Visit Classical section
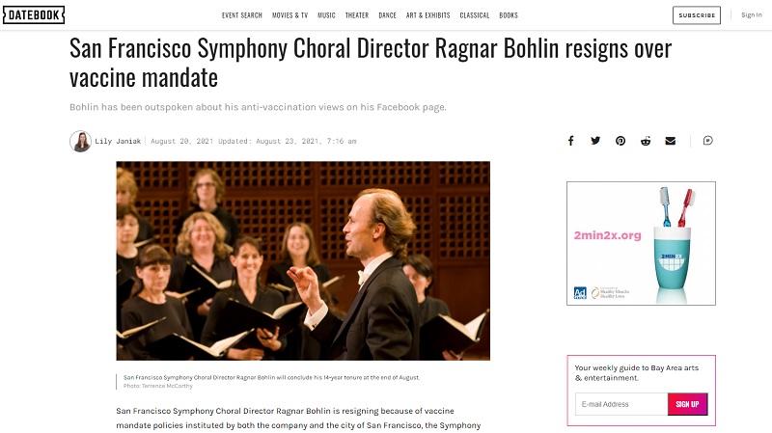The image size is (772, 433). pos(475,15)
